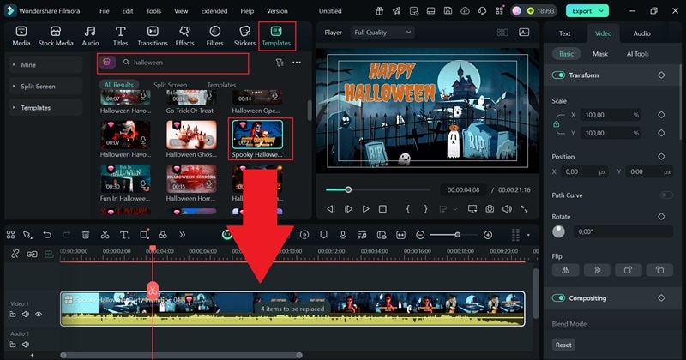
Task: Split clip with scissors tool
Action: pos(105,235)
